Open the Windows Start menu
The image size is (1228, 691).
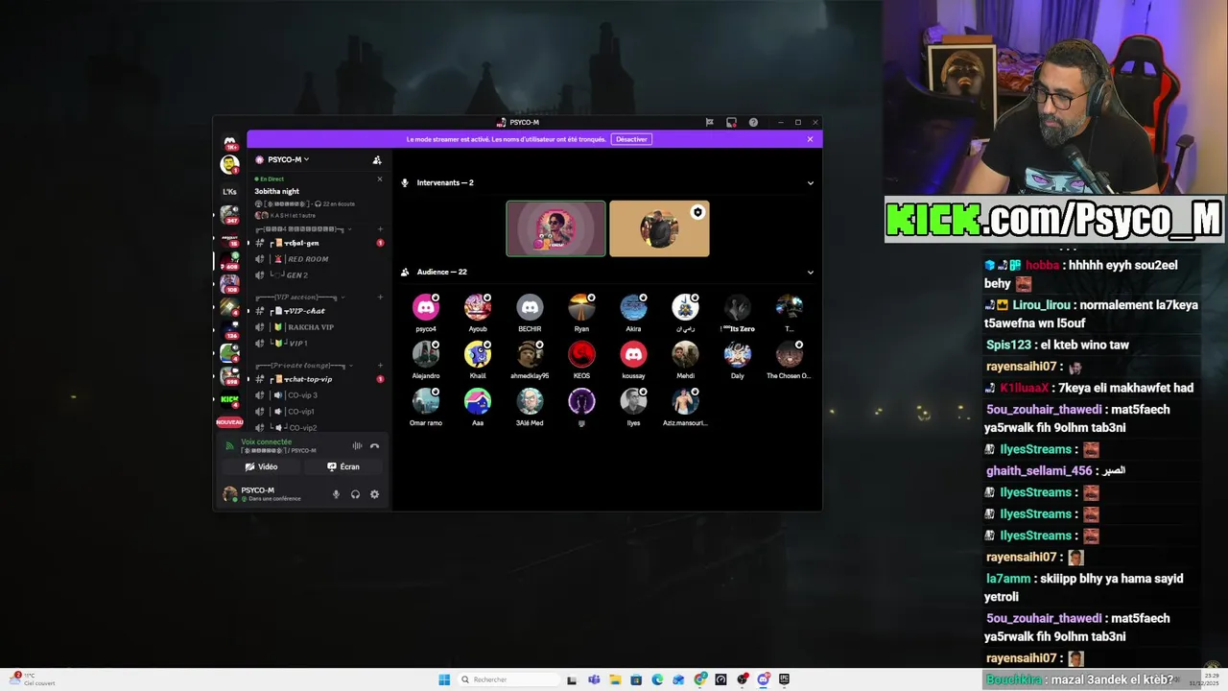point(444,679)
